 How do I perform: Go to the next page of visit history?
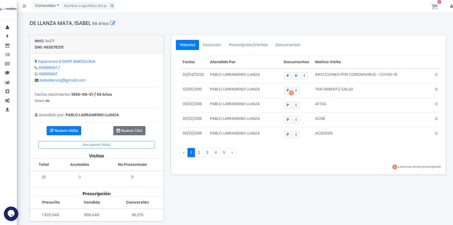coord(232,152)
